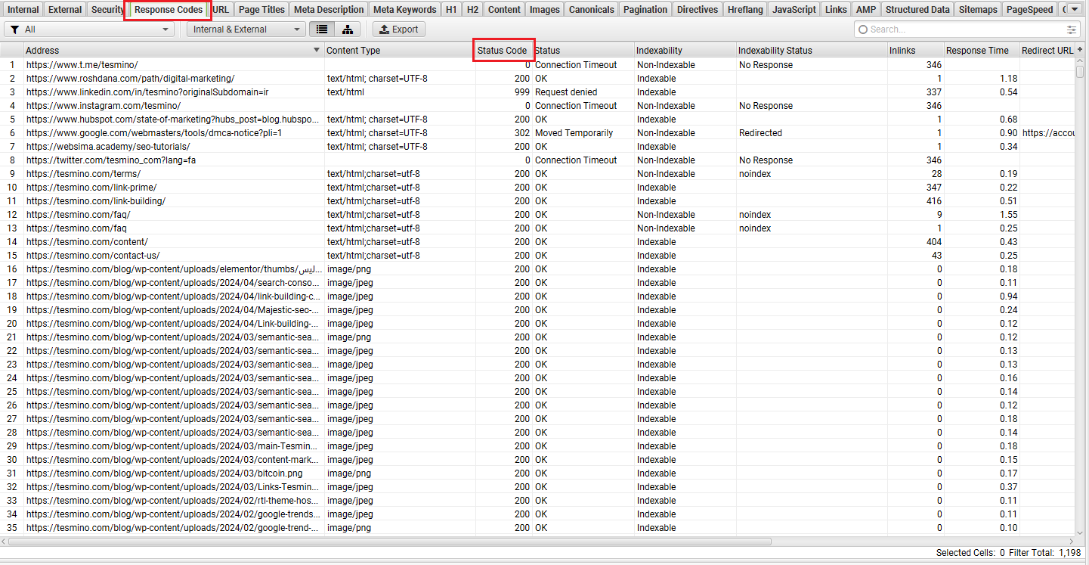Select the Response Codes tab
The image size is (1089, 565).
point(169,10)
